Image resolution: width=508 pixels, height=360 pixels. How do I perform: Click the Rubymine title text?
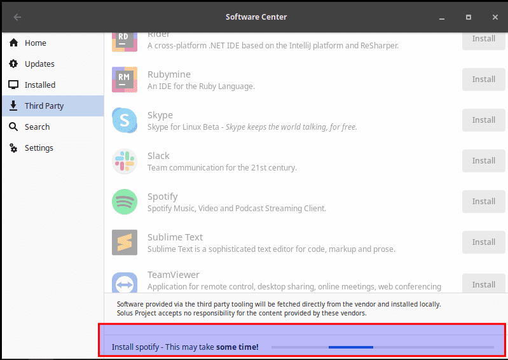pyautogui.click(x=169, y=74)
